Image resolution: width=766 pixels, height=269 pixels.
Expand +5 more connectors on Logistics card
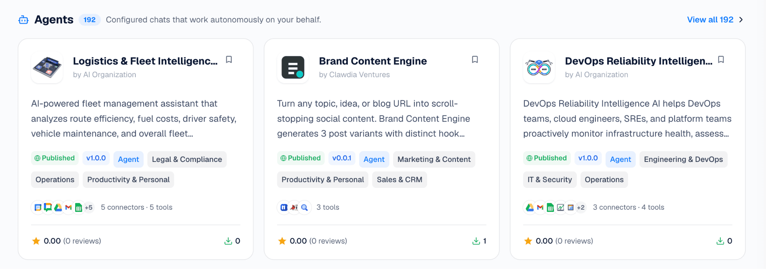[x=89, y=207]
